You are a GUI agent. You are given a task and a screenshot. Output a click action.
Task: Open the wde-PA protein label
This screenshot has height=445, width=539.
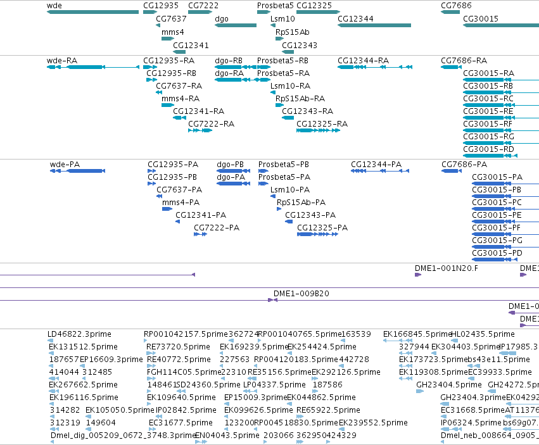pos(65,165)
